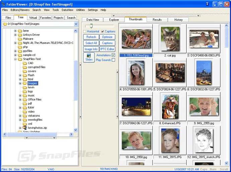Click the Captions button
The width and height of the screenshot is (231, 172).
(107, 43)
